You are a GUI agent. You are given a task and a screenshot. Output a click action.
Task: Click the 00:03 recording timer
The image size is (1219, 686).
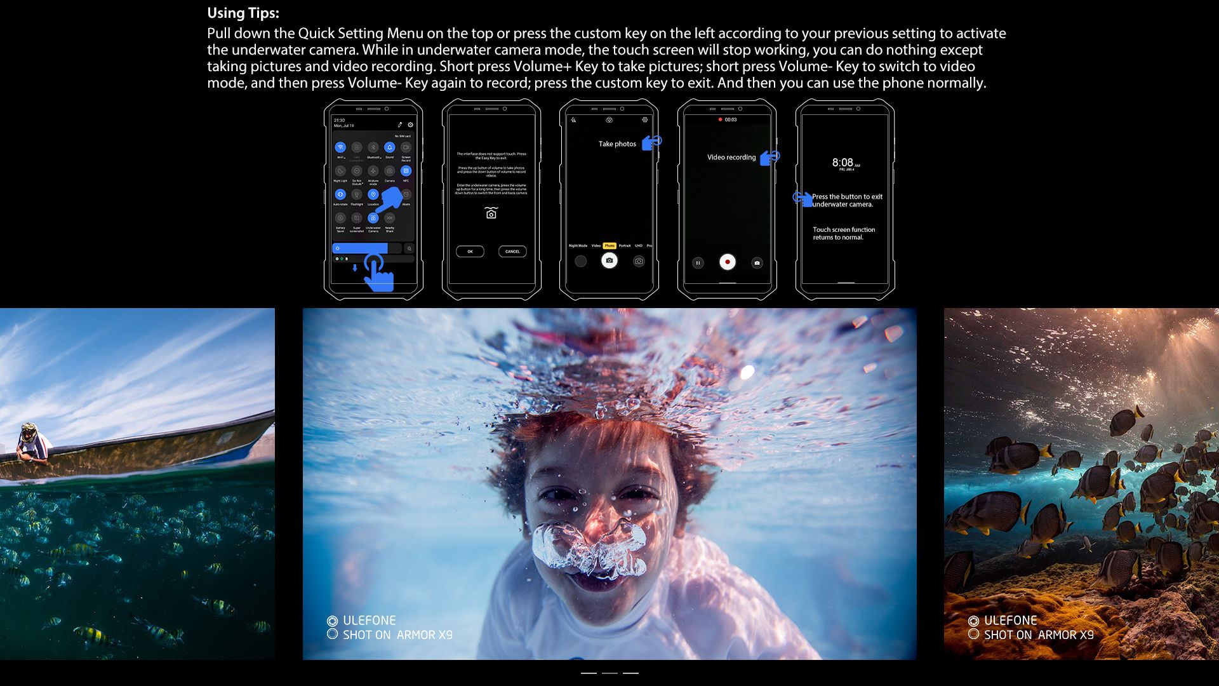tap(731, 119)
